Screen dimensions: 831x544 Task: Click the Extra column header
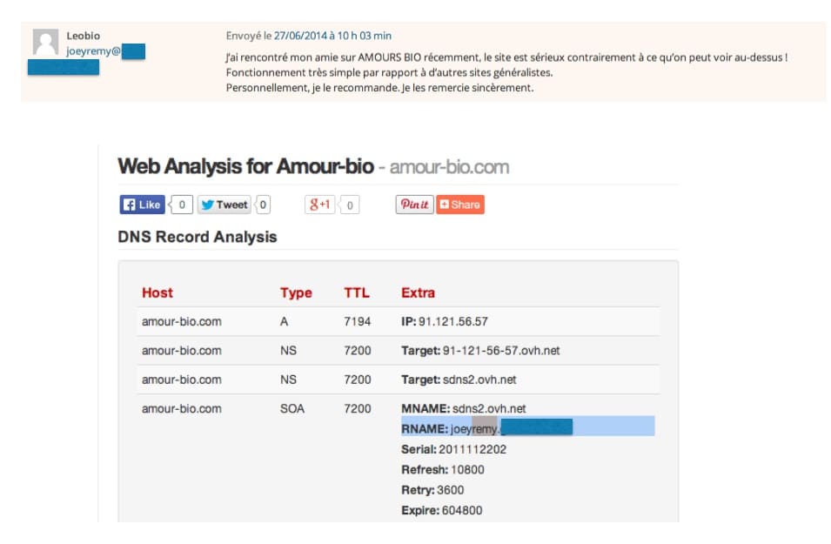pyautogui.click(x=419, y=292)
